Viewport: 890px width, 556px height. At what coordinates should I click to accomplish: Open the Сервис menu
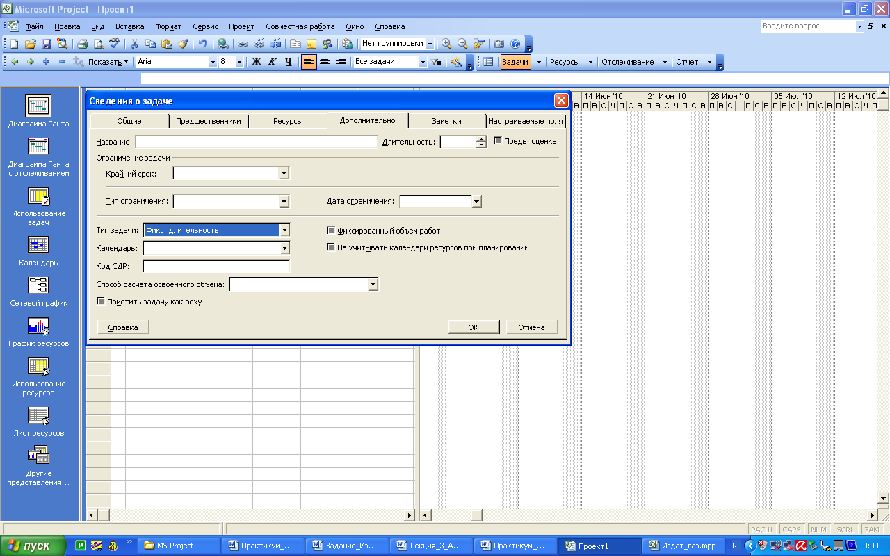[x=205, y=26]
